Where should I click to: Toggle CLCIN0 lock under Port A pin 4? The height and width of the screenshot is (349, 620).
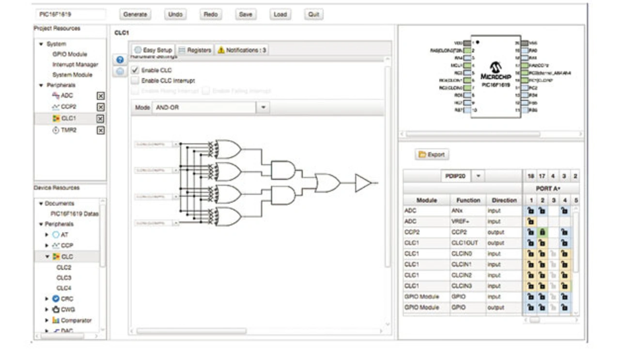coord(564,254)
